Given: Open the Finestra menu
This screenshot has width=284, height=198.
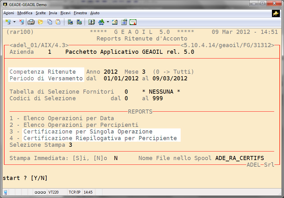Looking at the screenshot, I should (x=80, y=13).
